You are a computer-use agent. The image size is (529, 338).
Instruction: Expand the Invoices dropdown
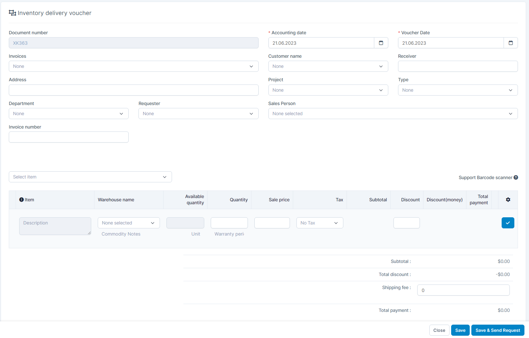(133, 67)
